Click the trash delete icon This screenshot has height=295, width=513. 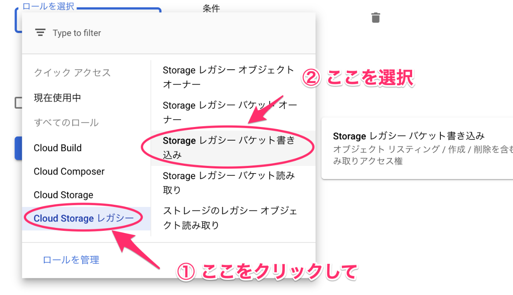click(x=375, y=18)
